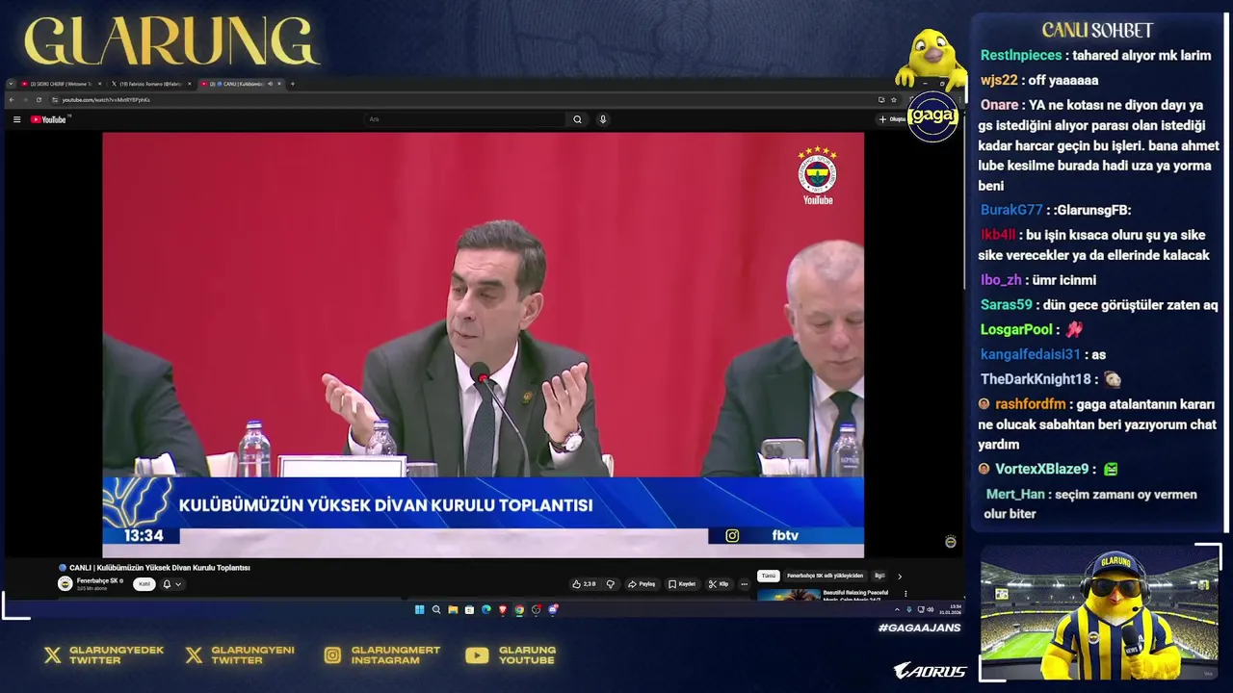
Task: Focus the YouTube search box labeled Ara
Action: click(x=464, y=119)
